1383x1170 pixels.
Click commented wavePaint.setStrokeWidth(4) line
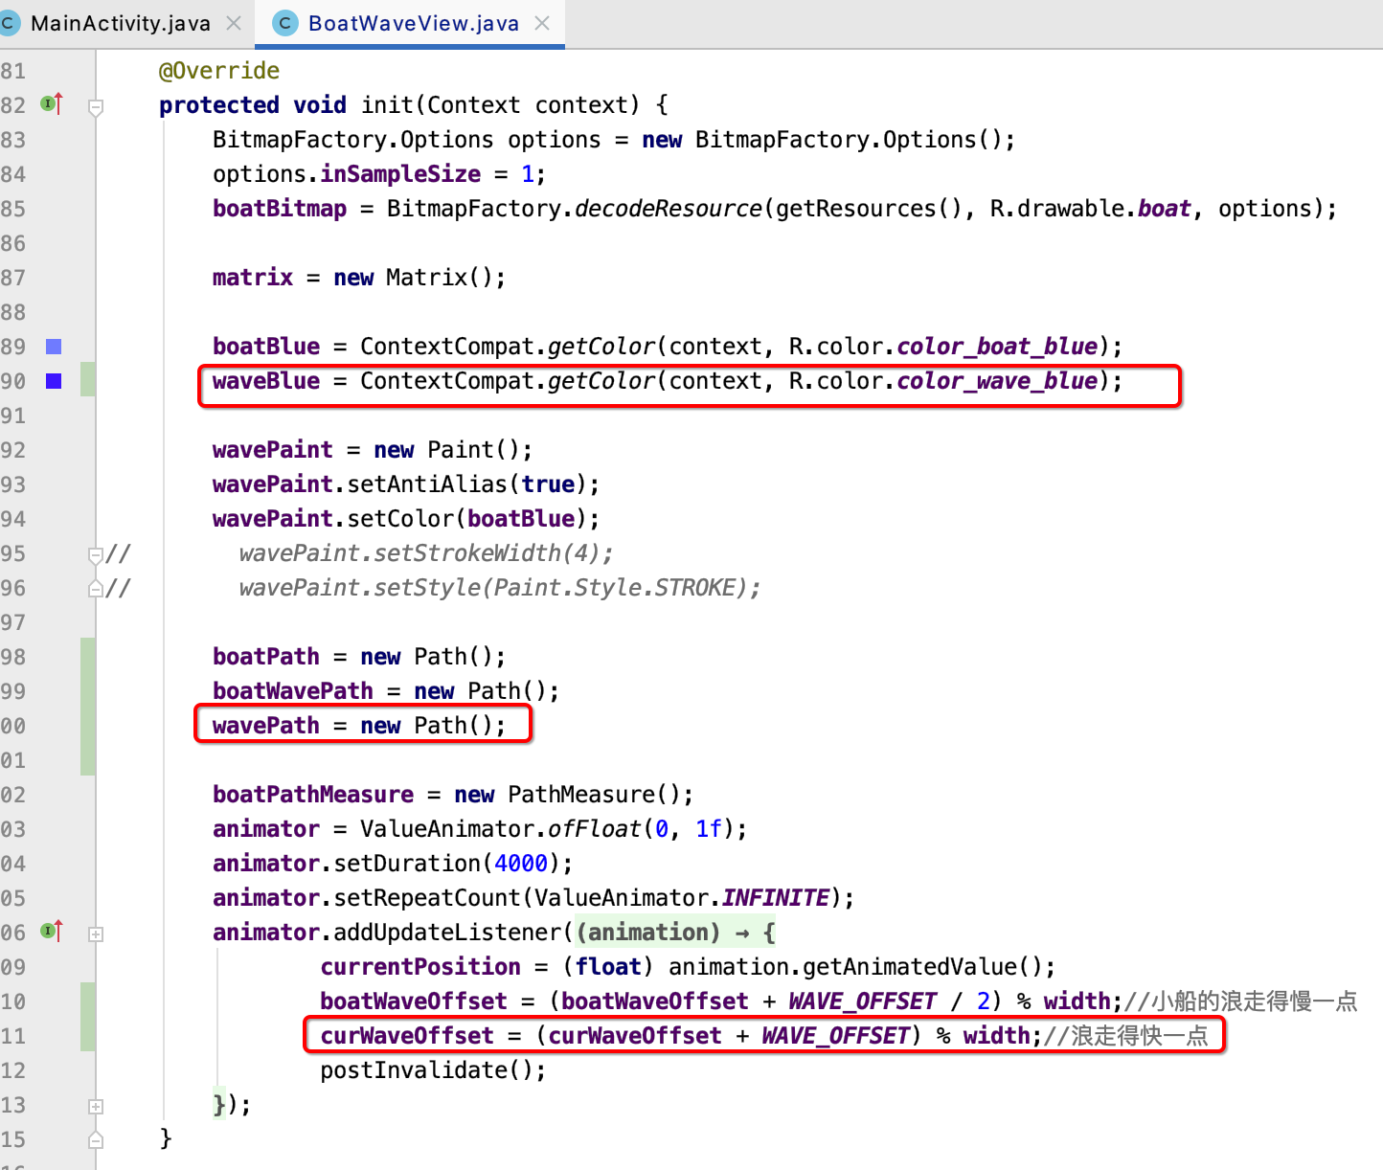(x=426, y=553)
